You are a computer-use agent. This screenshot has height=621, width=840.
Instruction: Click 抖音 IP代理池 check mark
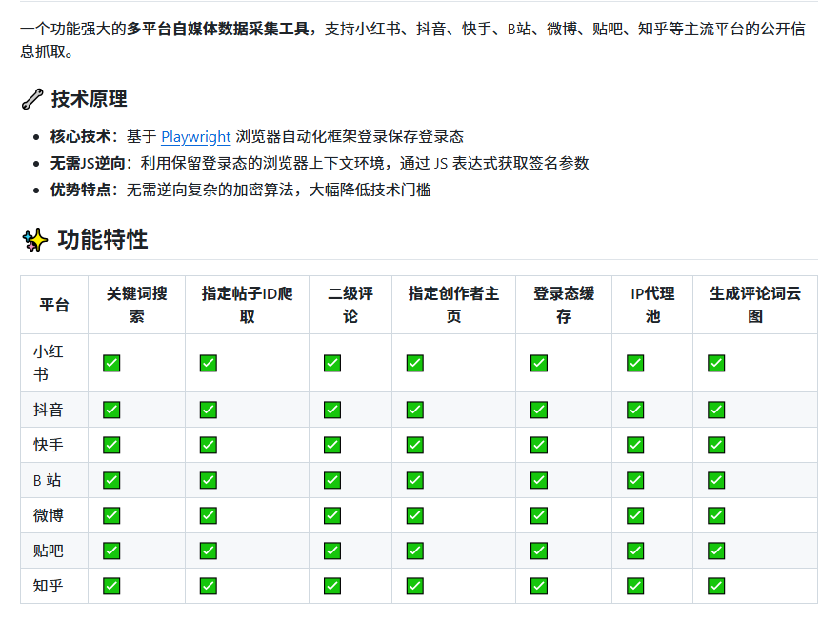635,410
